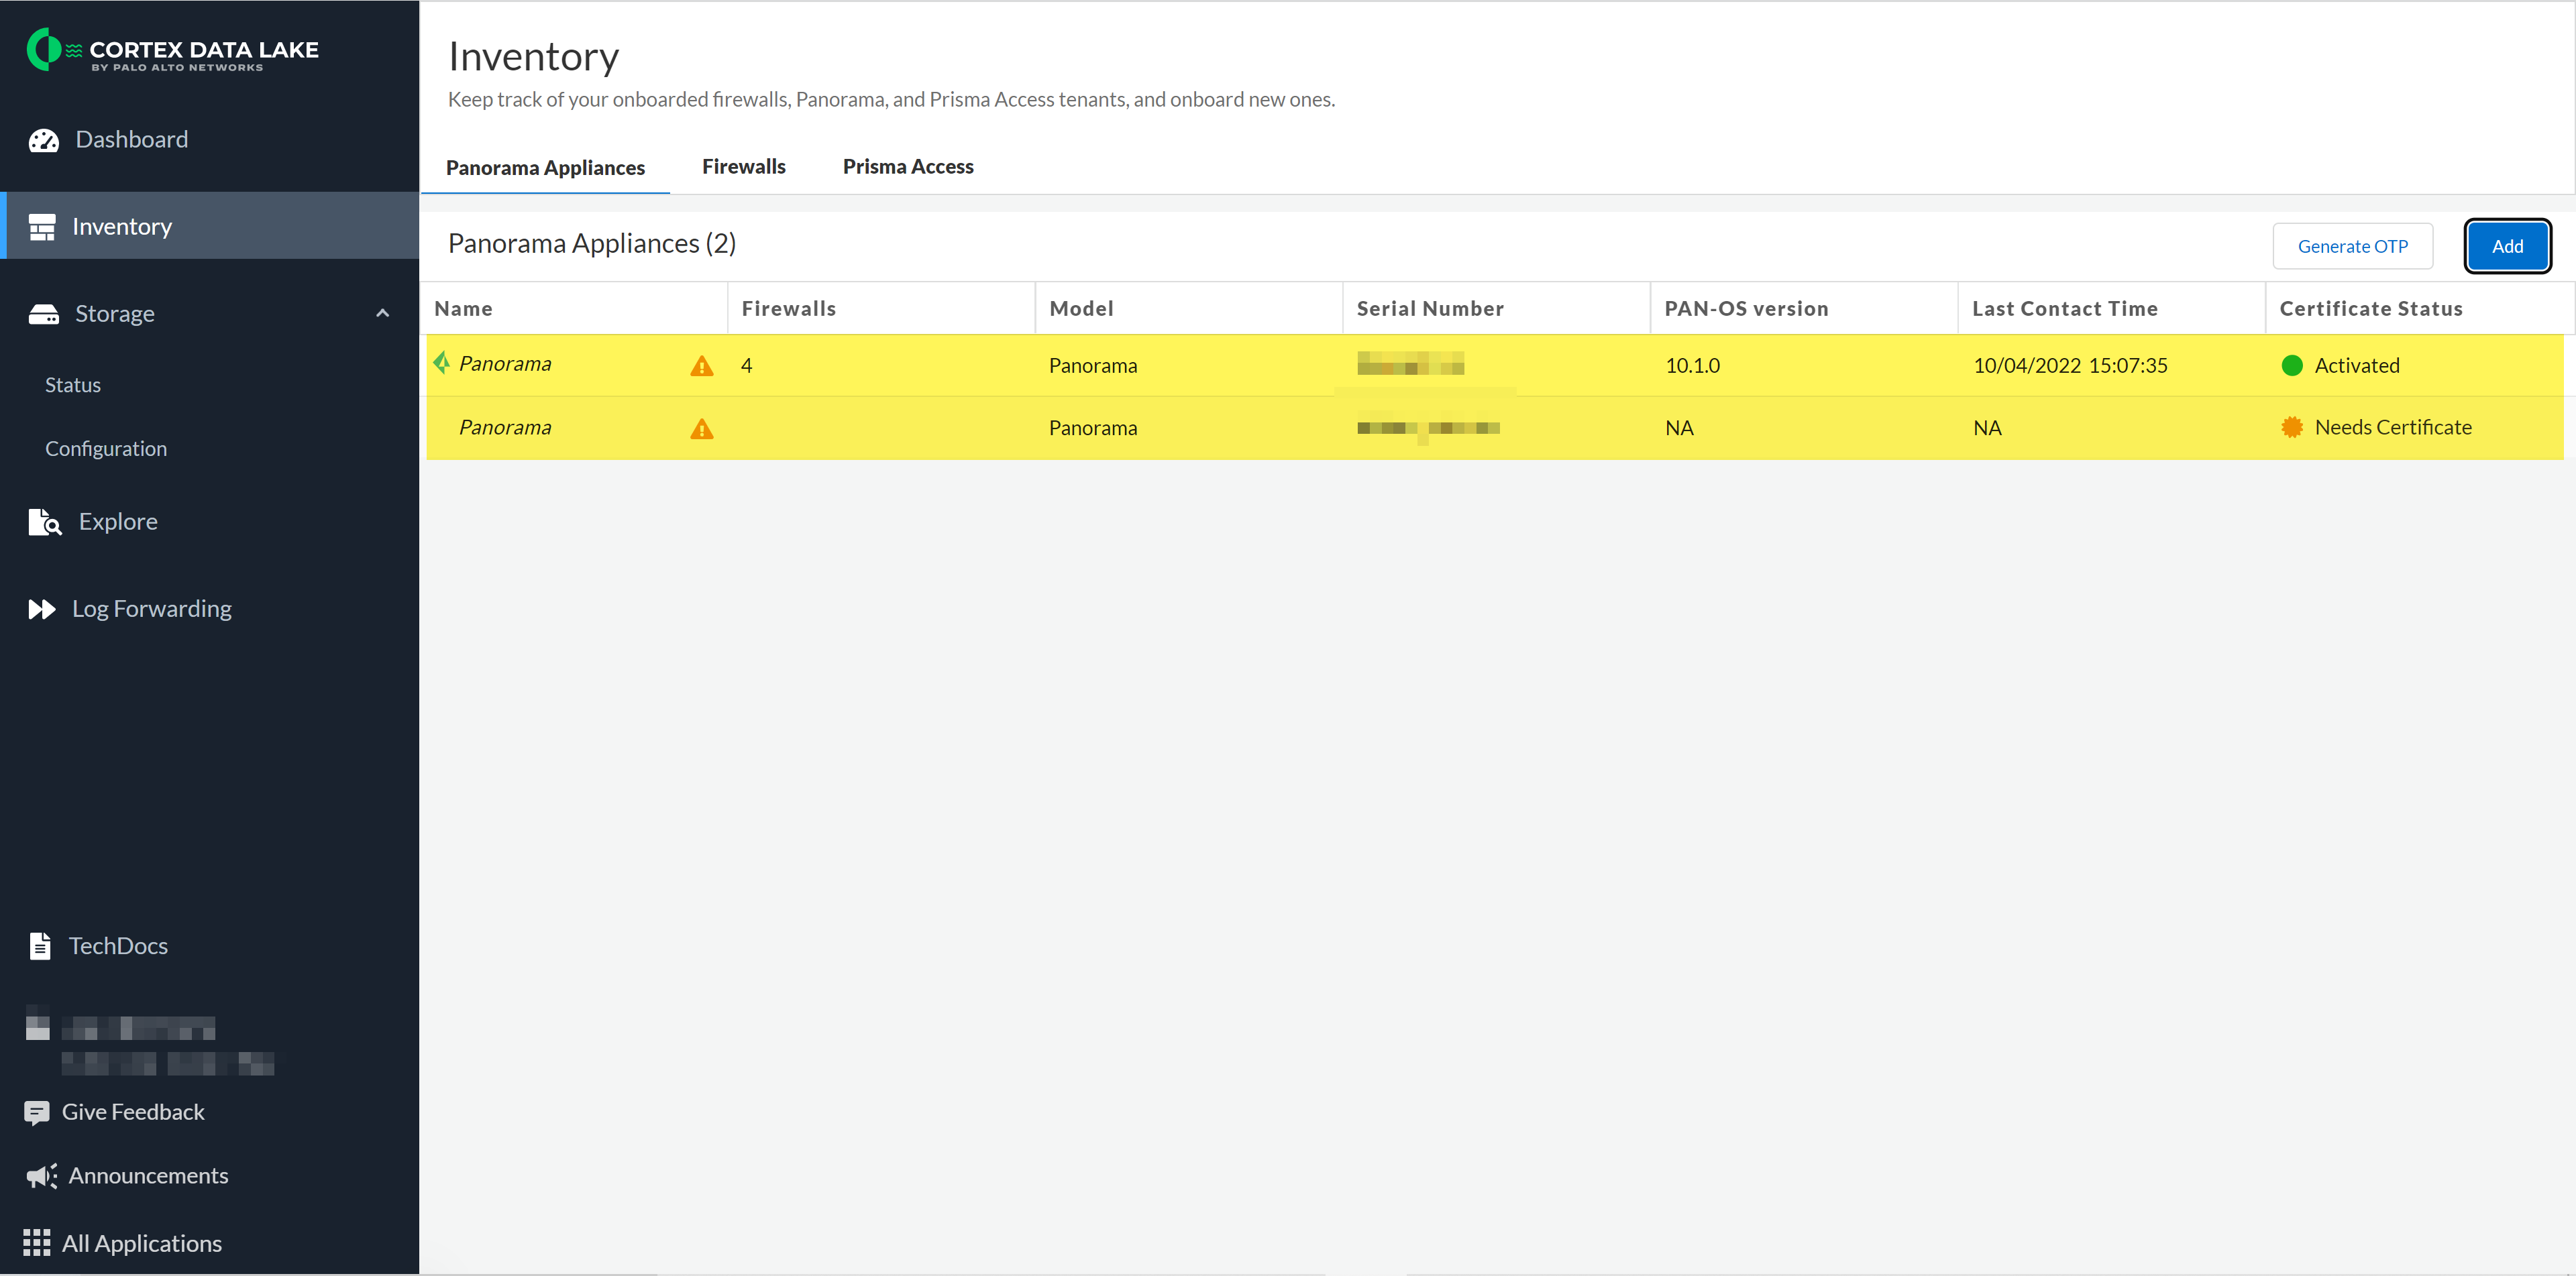Click the Certificate Status column header
2576x1276 pixels.
[2370, 308]
